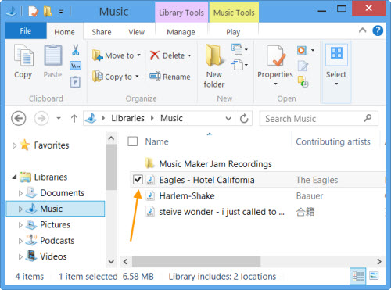The height and width of the screenshot is (290, 391).
Task: Click the New folder quick access icon
Action: click(x=48, y=12)
